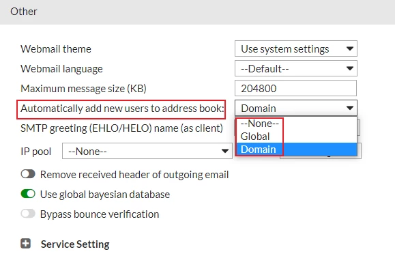
Task: Toggle Remove received header of outgoing email
Action: coord(28,174)
